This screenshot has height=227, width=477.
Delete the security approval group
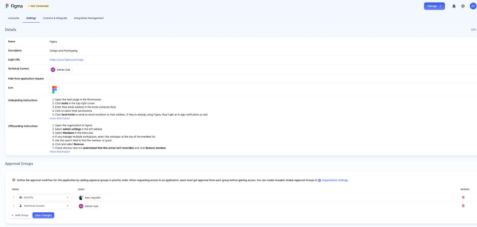463,197
